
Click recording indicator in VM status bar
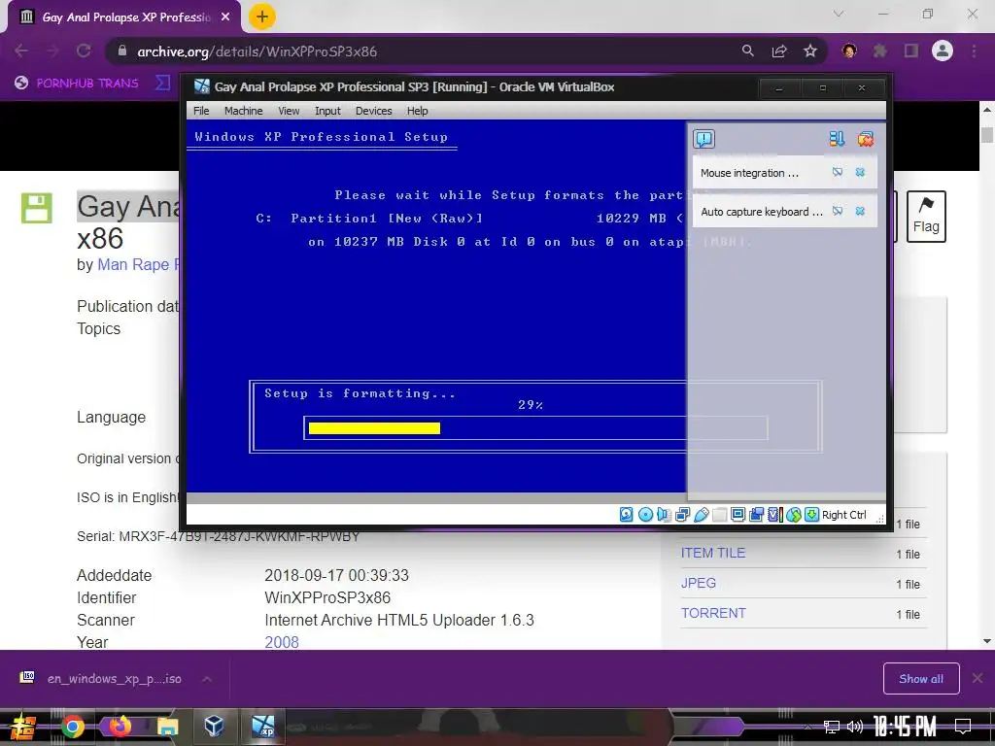(756, 515)
